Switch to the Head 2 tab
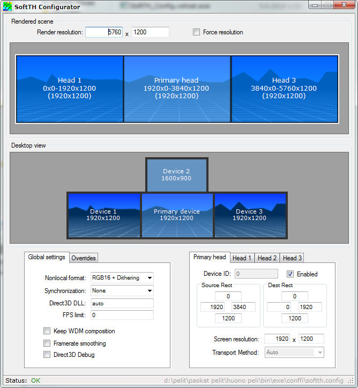The image size is (358, 388). [x=267, y=258]
